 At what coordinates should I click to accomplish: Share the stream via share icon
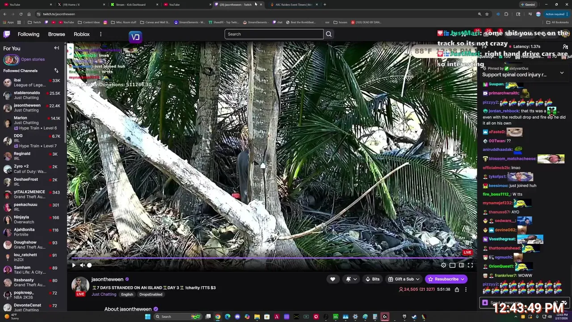[457, 289]
